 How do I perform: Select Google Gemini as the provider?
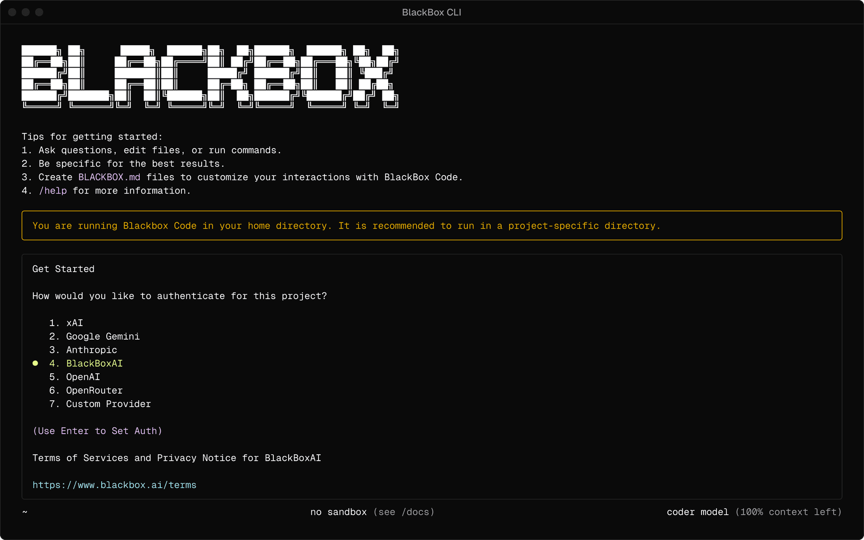[x=103, y=336]
